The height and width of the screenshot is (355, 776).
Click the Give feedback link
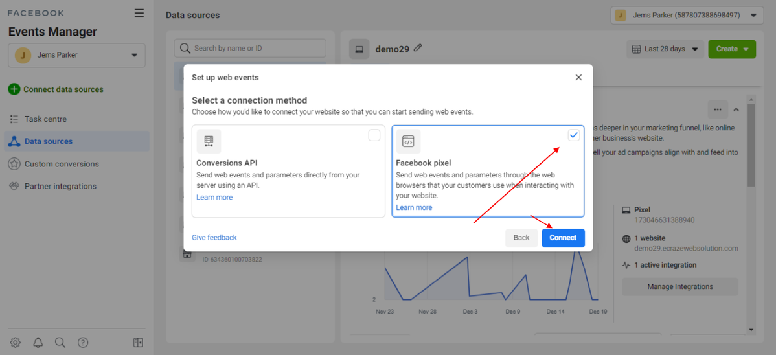click(x=214, y=238)
